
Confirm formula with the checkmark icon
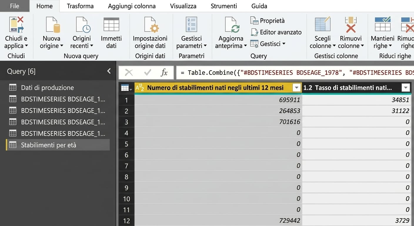click(147, 72)
